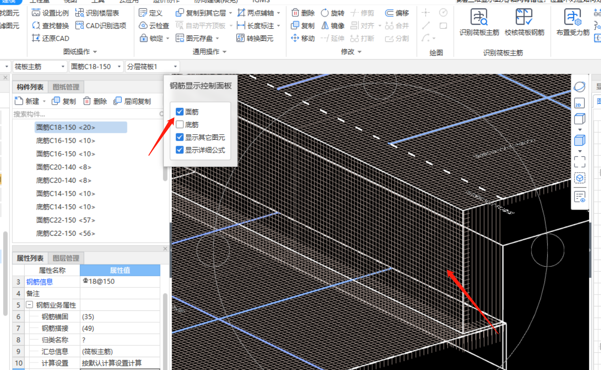Image resolution: width=601 pixels, height=370 pixels.
Task: Open the 分层筏板1 combo box
Action: (x=153, y=67)
